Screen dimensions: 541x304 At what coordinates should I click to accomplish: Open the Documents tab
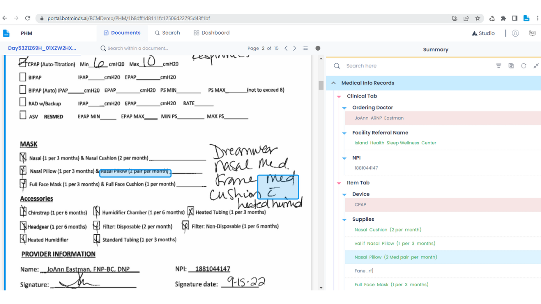click(122, 33)
